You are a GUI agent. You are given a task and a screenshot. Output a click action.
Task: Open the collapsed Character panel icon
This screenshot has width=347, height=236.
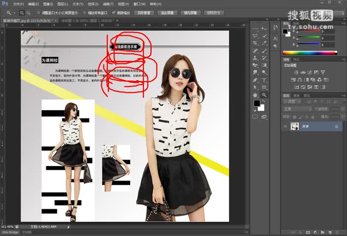coord(276,38)
